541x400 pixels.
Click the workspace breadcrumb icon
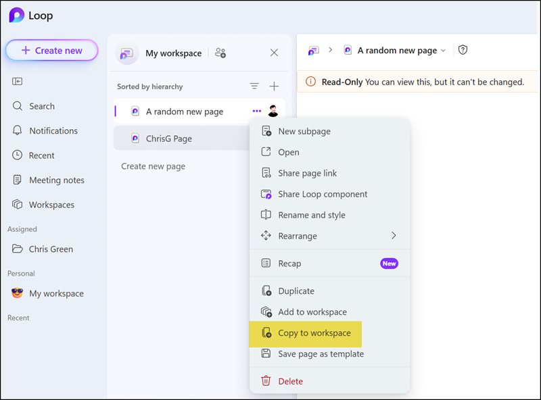point(313,51)
